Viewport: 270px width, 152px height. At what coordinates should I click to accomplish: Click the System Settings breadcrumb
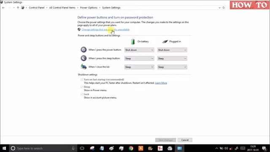click(x=111, y=8)
